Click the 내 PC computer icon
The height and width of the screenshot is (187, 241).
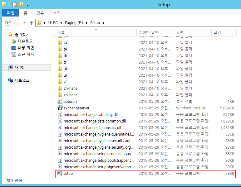click(x=11, y=67)
